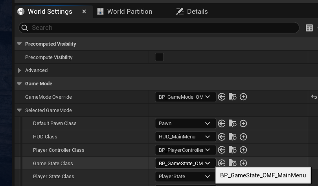The height and width of the screenshot is (186, 318).
Task: Expand the Advanced section
Action: point(19,70)
